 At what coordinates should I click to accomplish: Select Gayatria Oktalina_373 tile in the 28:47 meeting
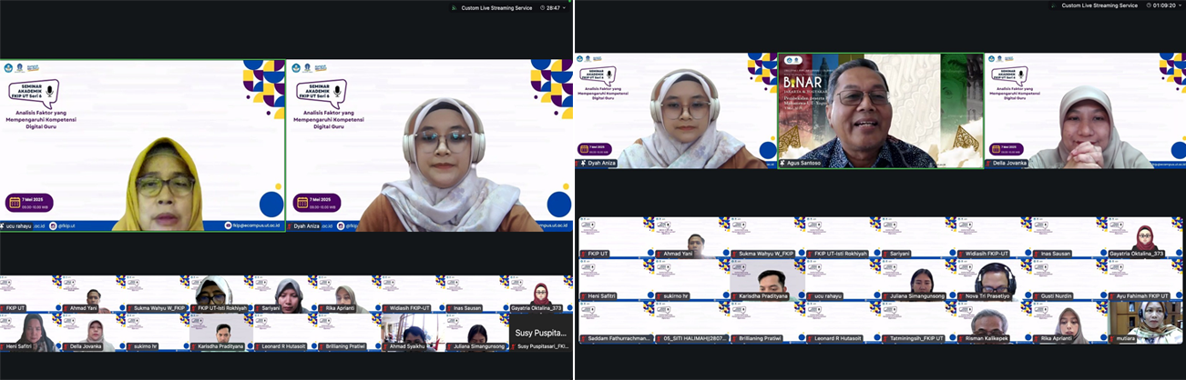(541, 295)
